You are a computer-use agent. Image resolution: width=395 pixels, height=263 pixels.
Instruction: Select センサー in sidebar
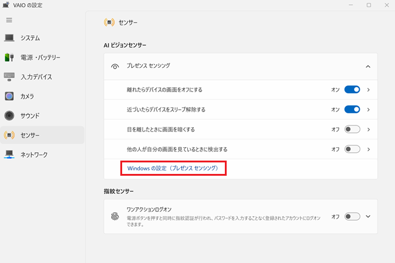coord(43,135)
